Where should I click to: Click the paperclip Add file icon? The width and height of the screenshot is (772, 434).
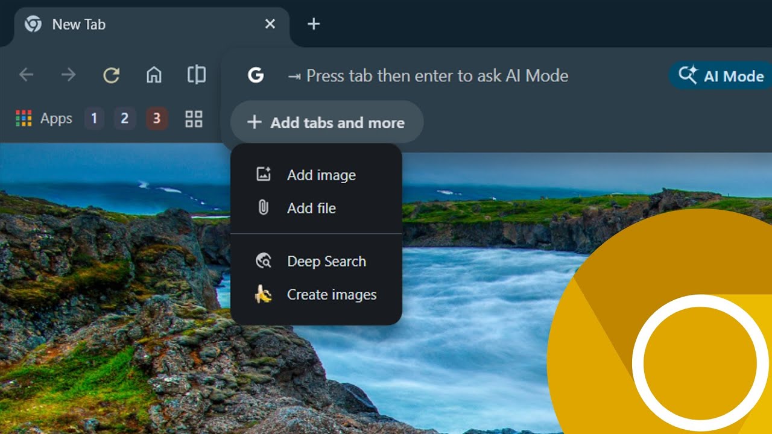pyautogui.click(x=264, y=208)
